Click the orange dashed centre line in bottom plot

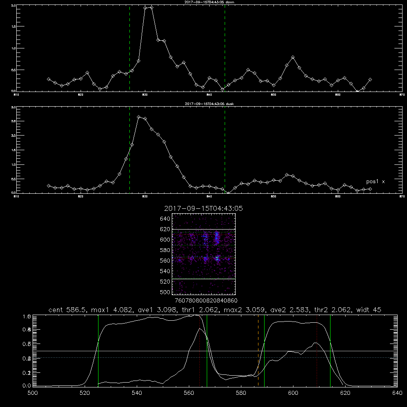(258, 350)
